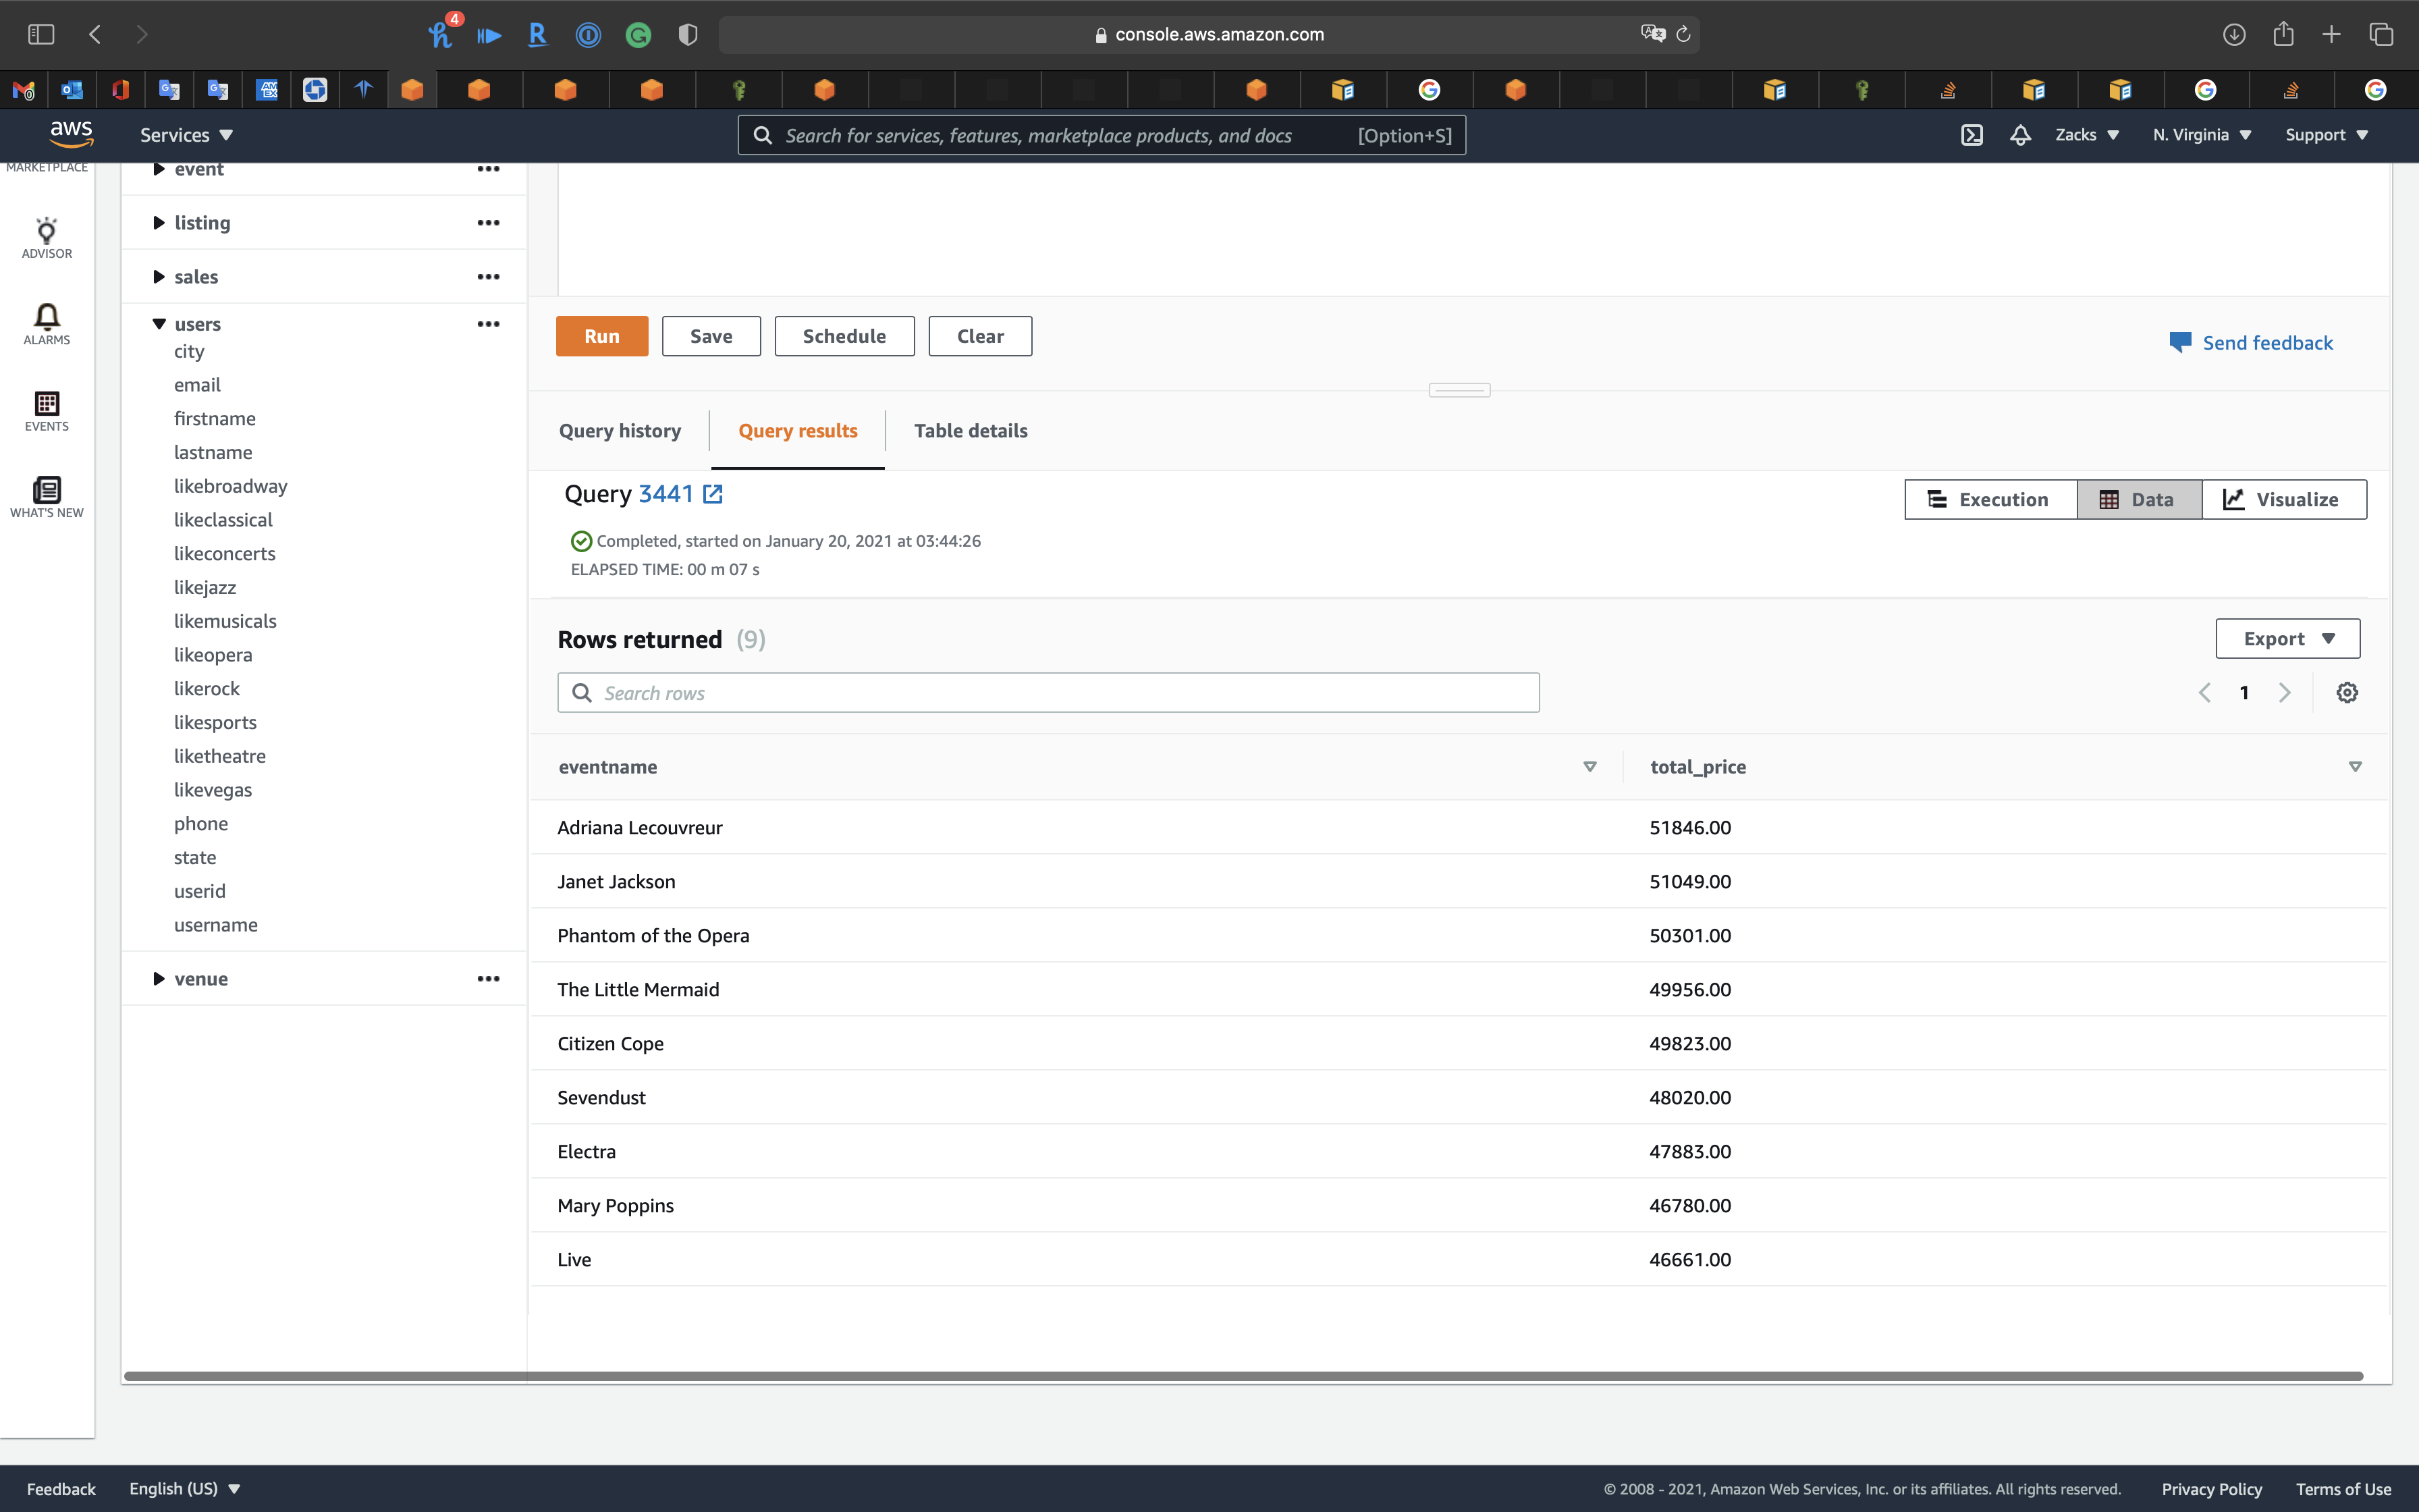Switch to Table details tab

(970, 431)
